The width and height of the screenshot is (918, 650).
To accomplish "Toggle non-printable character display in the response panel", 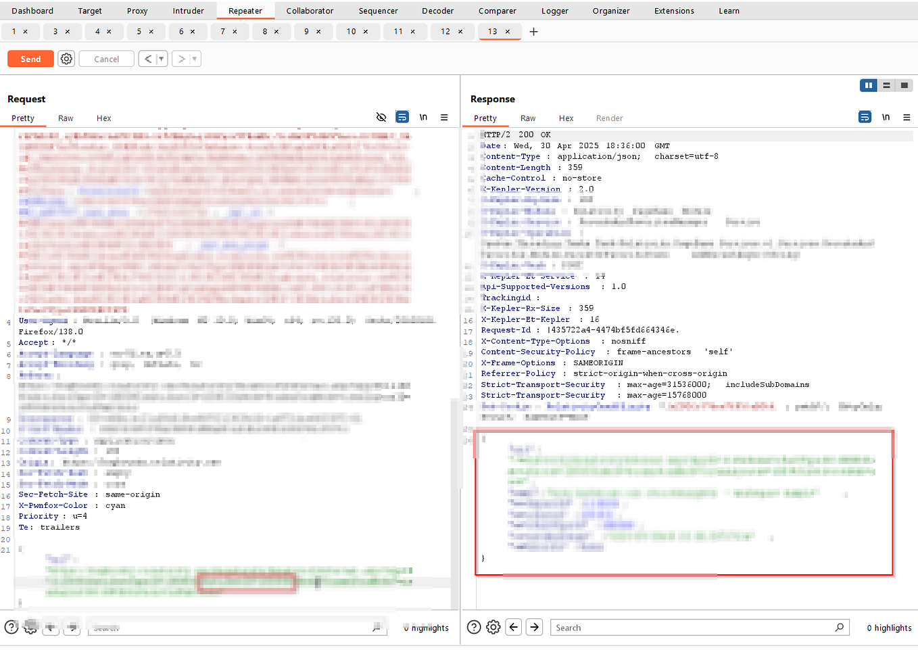I will (x=886, y=116).
